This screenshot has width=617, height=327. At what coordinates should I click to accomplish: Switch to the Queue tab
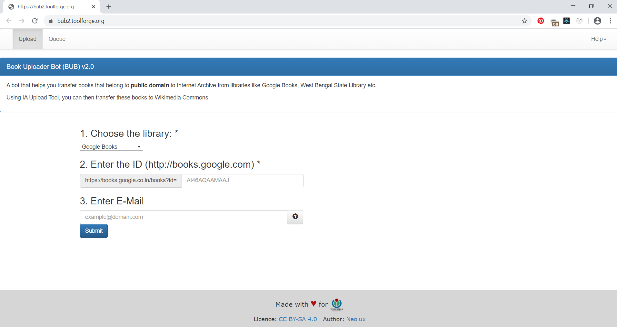[x=57, y=39]
